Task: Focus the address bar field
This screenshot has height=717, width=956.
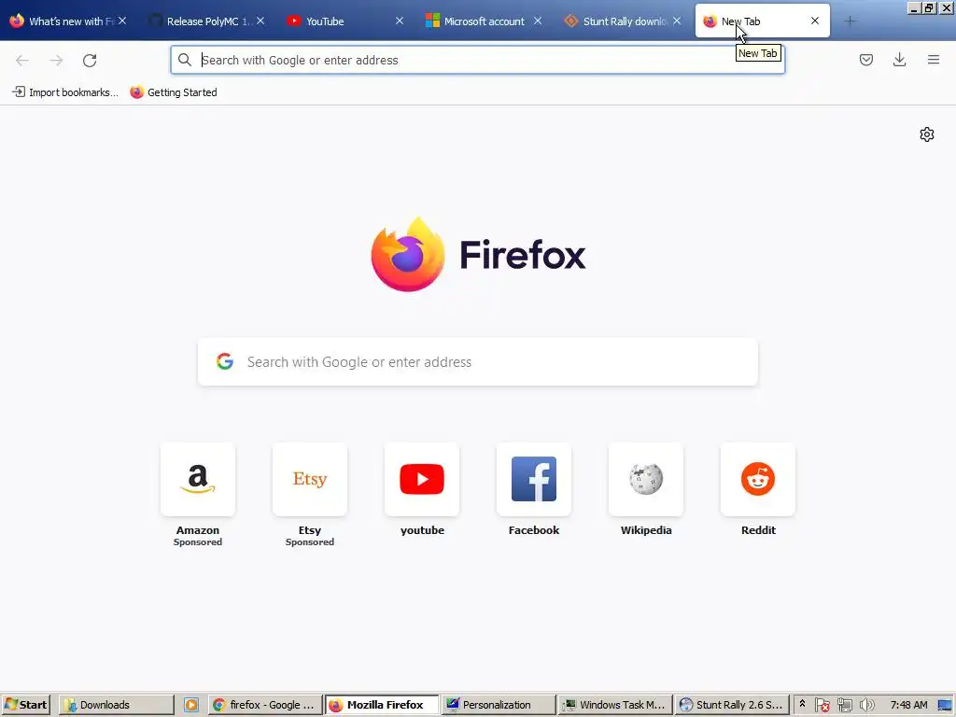Action: 477,60
